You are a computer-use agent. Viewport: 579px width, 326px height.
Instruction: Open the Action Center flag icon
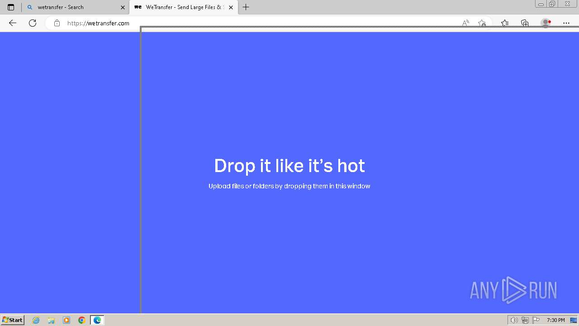click(536, 320)
